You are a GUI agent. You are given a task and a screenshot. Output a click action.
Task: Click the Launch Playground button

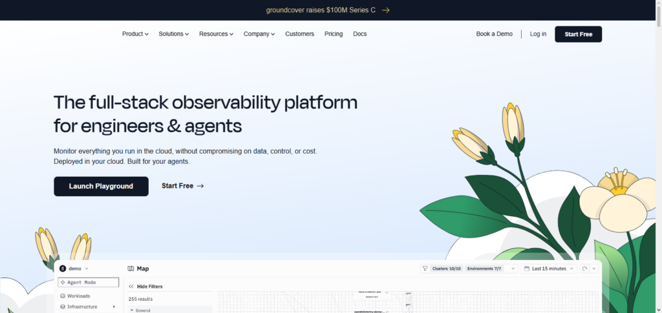point(101,187)
